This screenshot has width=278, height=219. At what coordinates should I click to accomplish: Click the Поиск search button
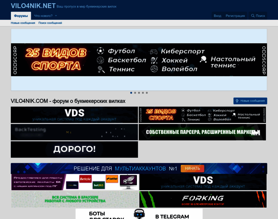pyautogui.click(x=258, y=16)
